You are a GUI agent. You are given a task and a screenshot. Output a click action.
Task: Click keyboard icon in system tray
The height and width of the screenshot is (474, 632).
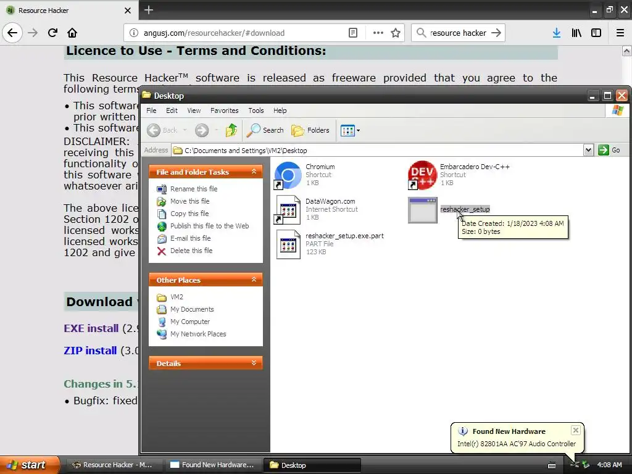[552, 465]
